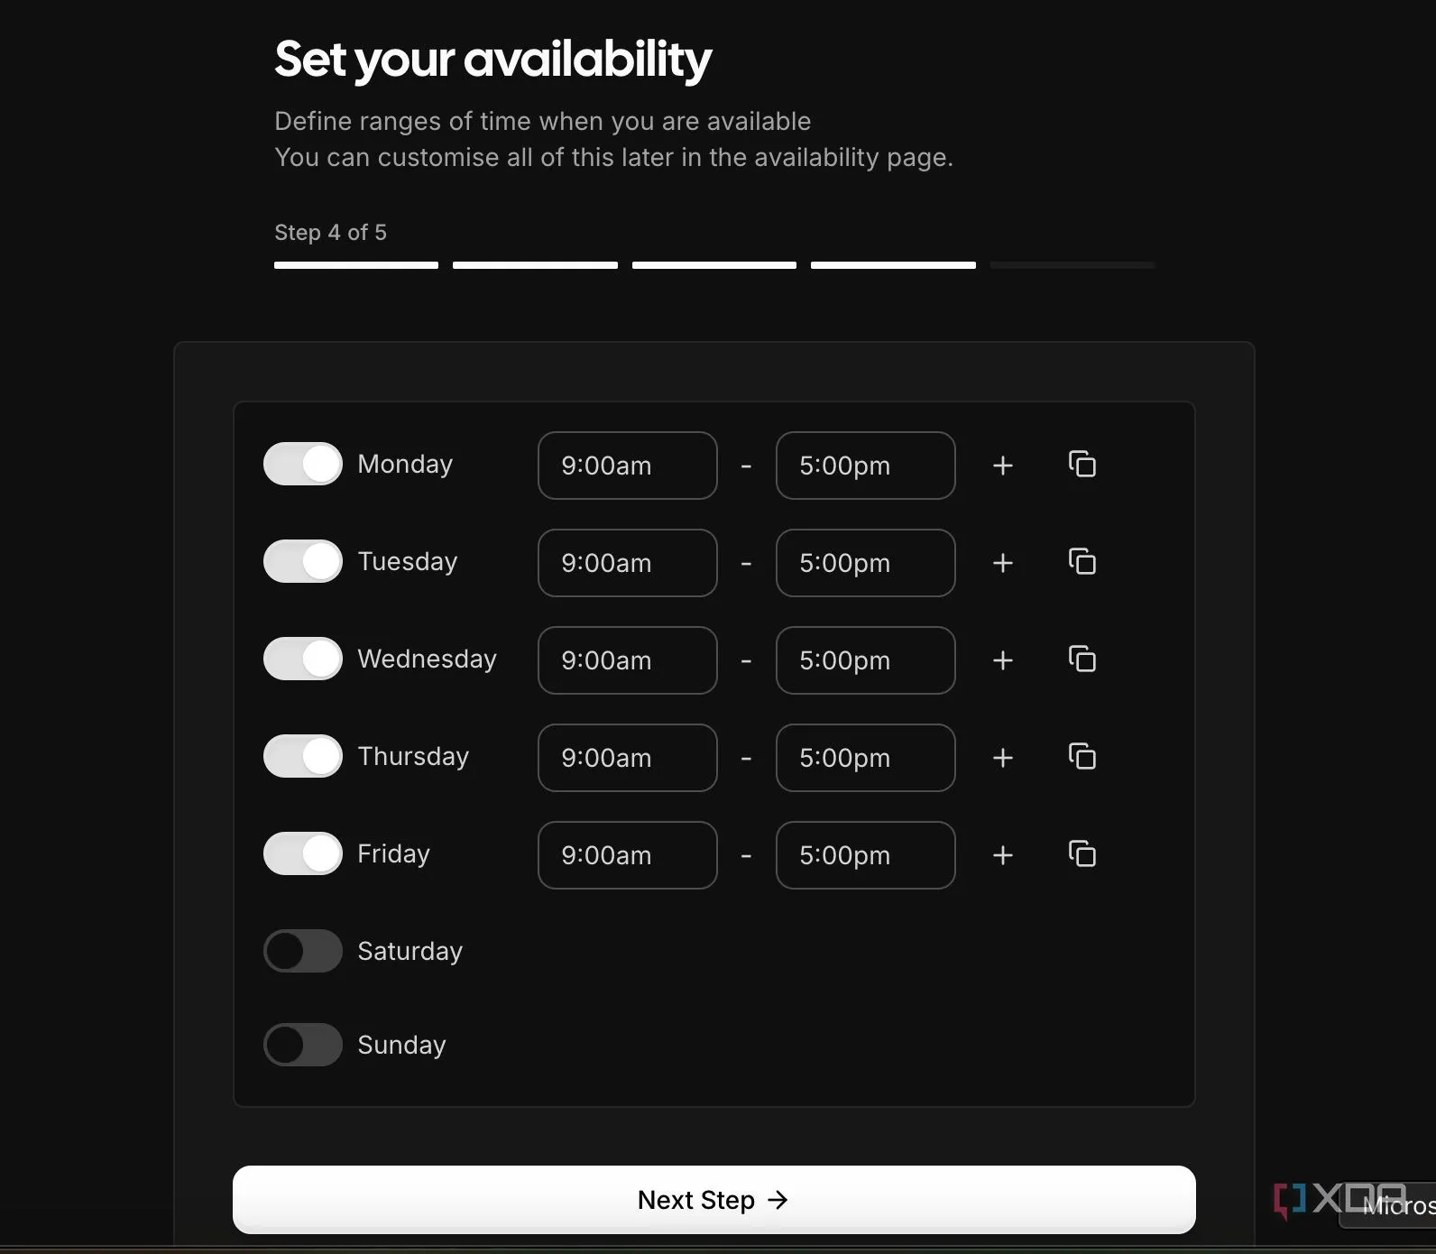Open Wednesday end time dropdown
The height and width of the screenshot is (1254, 1436).
coord(865,660)
